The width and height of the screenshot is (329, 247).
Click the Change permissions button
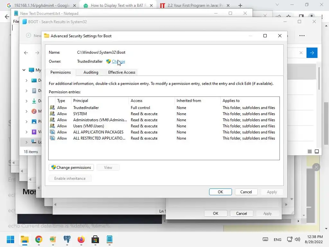(x=71, y=167)
